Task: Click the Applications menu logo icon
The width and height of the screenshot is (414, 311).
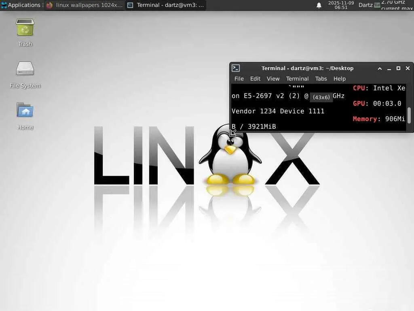Action: (4, 5)
